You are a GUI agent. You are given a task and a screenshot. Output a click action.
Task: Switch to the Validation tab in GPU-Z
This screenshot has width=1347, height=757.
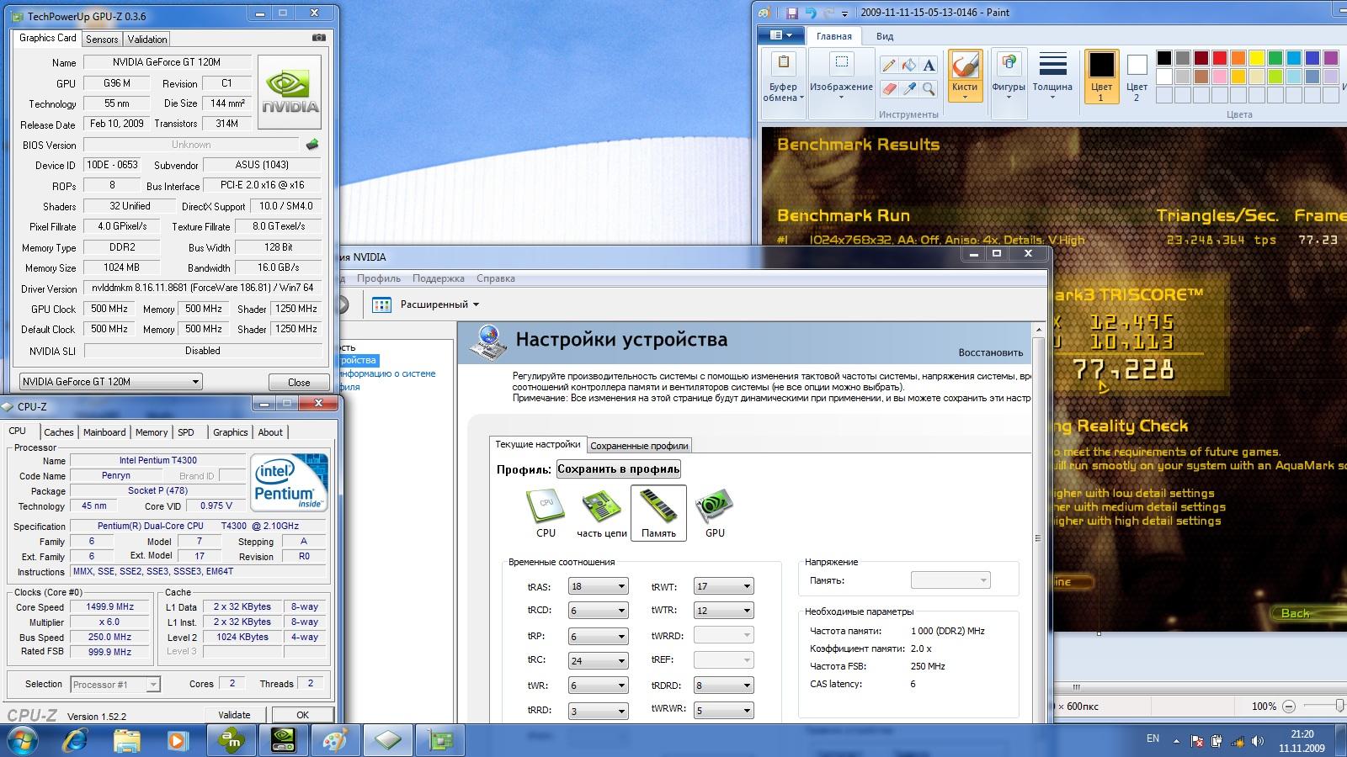[x=147, y=40]
